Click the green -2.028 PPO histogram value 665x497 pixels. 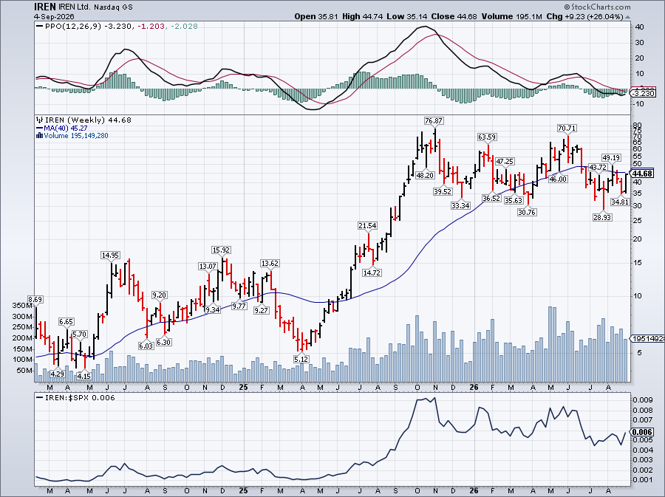184,27
